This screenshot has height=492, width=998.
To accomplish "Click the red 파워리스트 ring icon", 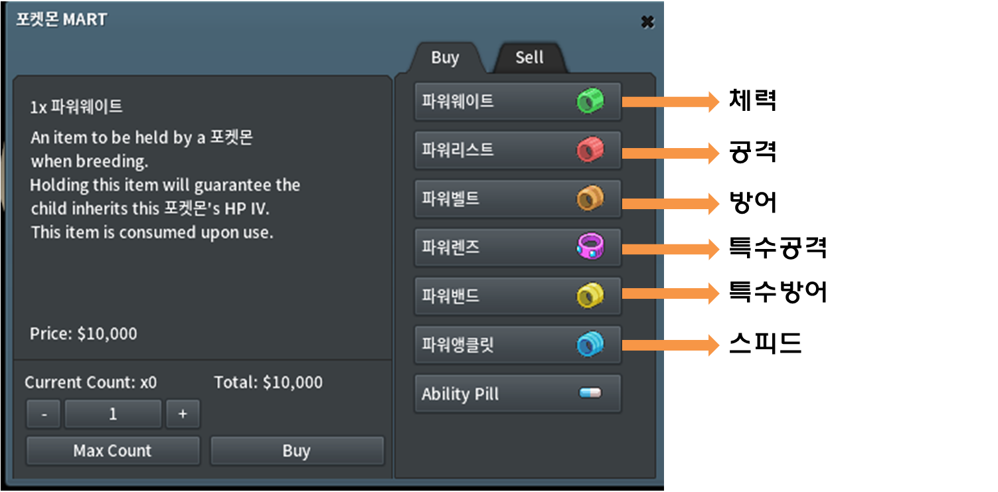I will coord(590,151).
